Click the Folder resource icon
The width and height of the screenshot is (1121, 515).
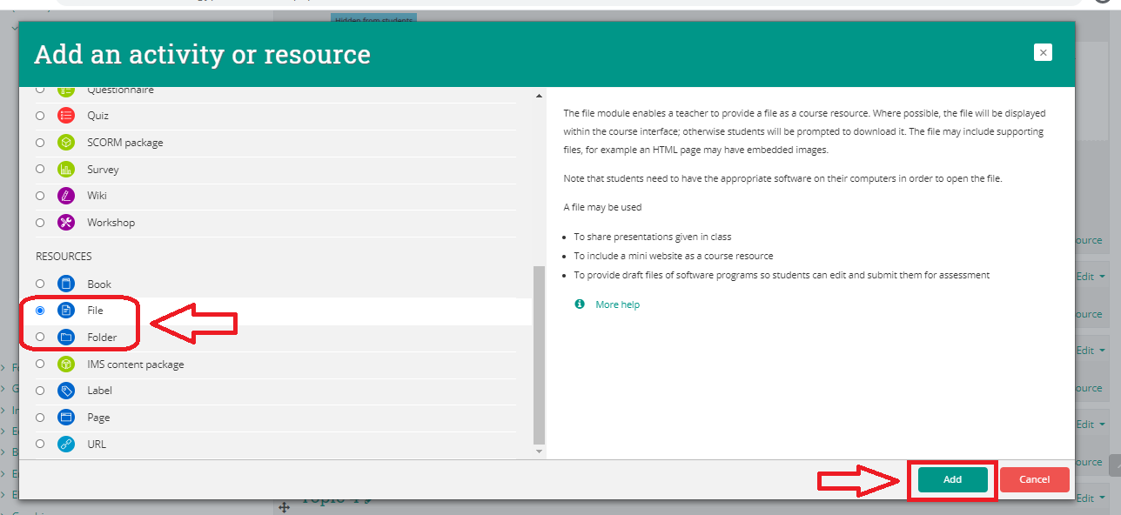point(66,338)
